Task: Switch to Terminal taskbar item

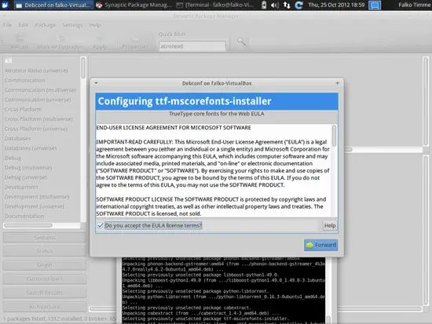Action: click(215, 5)
